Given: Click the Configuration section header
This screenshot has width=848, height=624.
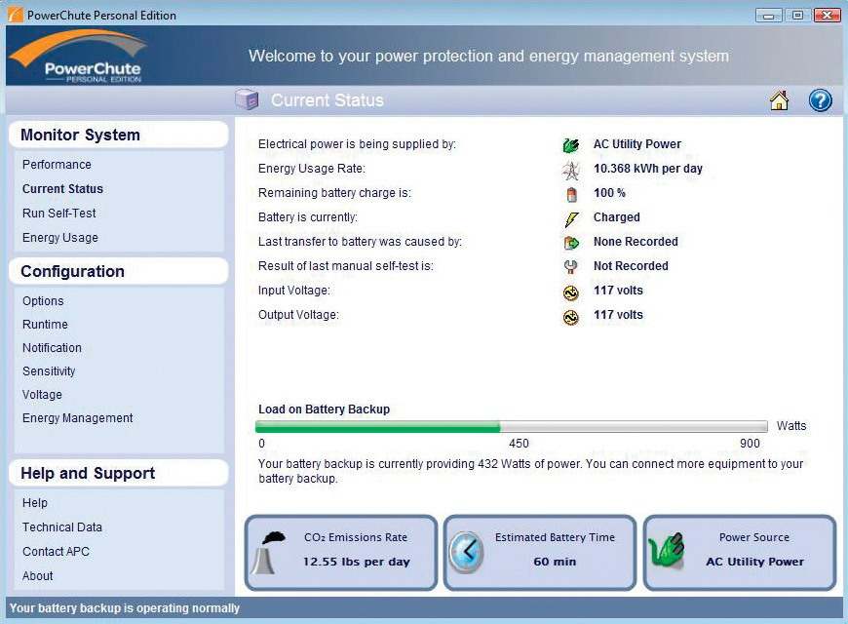Looking at the screenshot, I should (119, 271).
